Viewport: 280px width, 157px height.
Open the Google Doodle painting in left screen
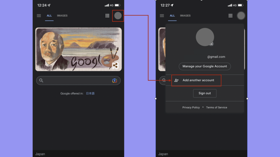click(78, 49)
